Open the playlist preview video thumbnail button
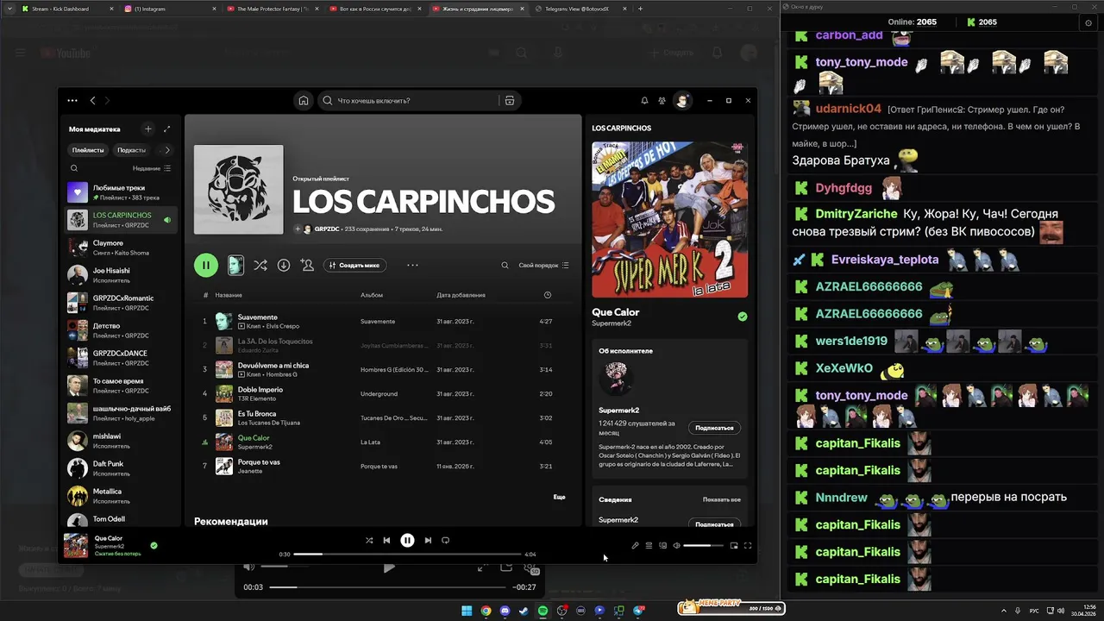Image resolution: width=1104 pixels, height=621 pixels. click(x=235, y=266)
